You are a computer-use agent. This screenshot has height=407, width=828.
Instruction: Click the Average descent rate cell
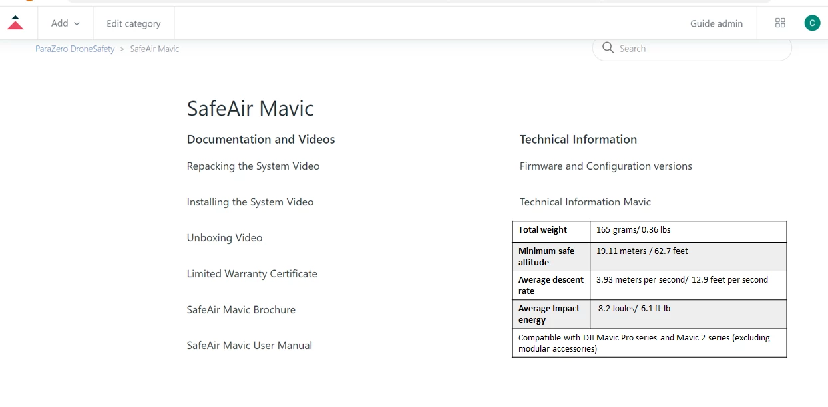pos(551,285)
